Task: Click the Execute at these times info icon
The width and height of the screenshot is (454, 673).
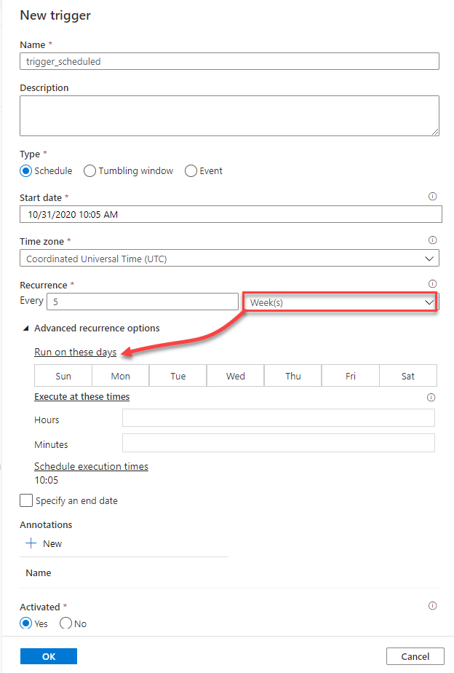Action: tap(431, 397)
